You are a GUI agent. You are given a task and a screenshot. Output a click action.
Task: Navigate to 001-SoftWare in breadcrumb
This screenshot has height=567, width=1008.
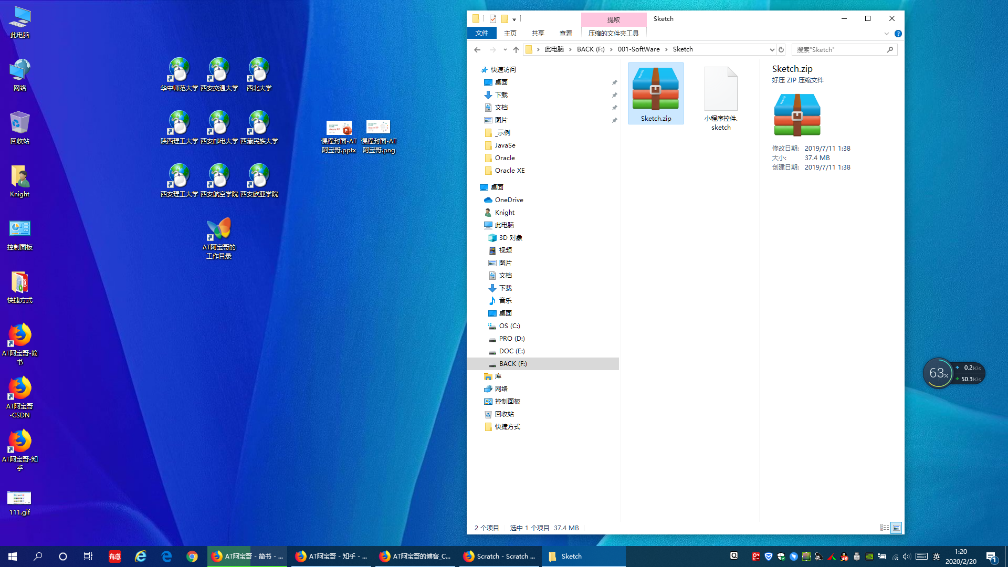[638, 49]
